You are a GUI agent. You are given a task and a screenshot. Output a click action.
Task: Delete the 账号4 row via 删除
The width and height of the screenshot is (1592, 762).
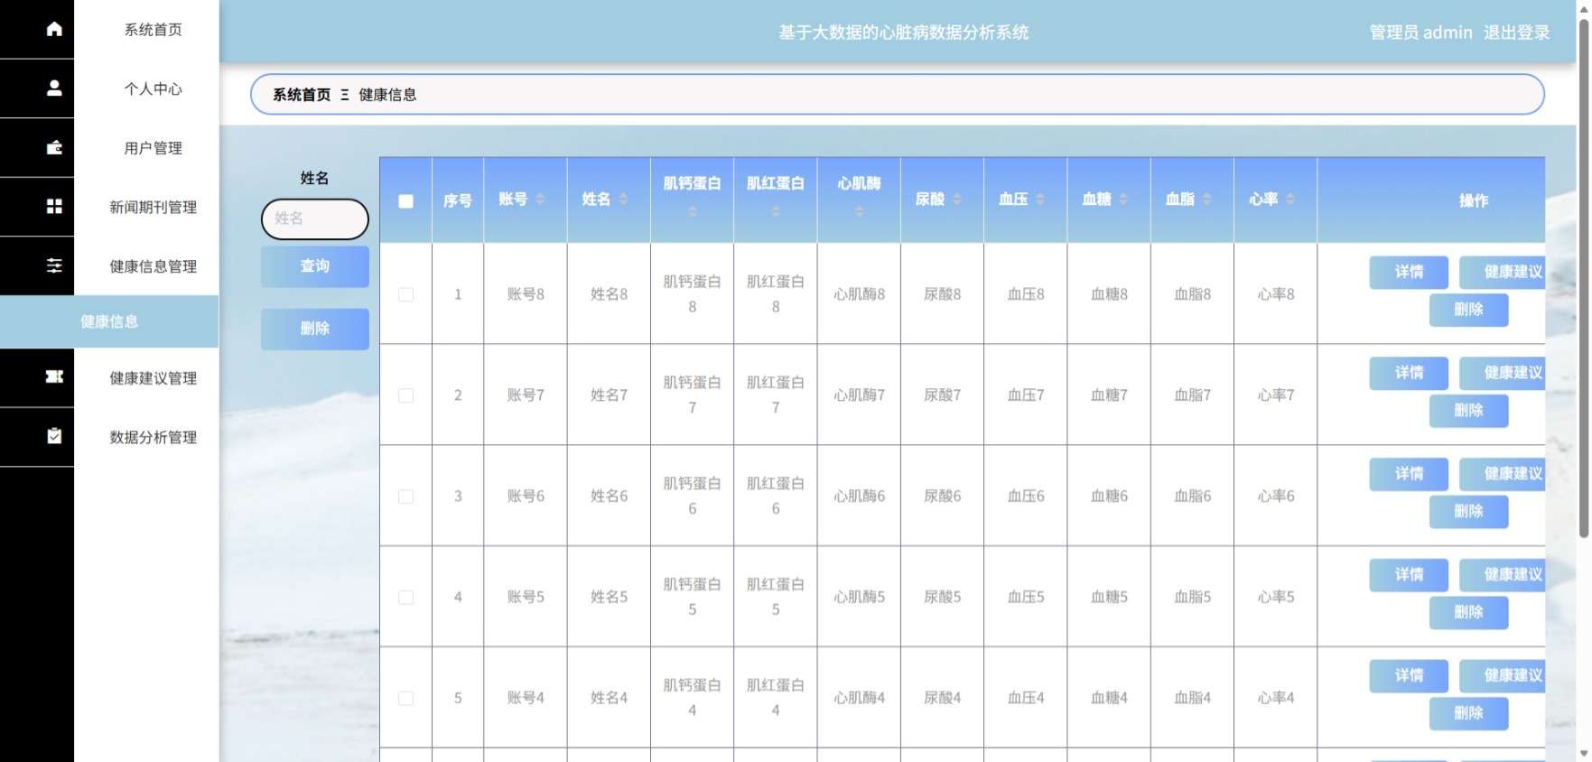[1468, 714]
